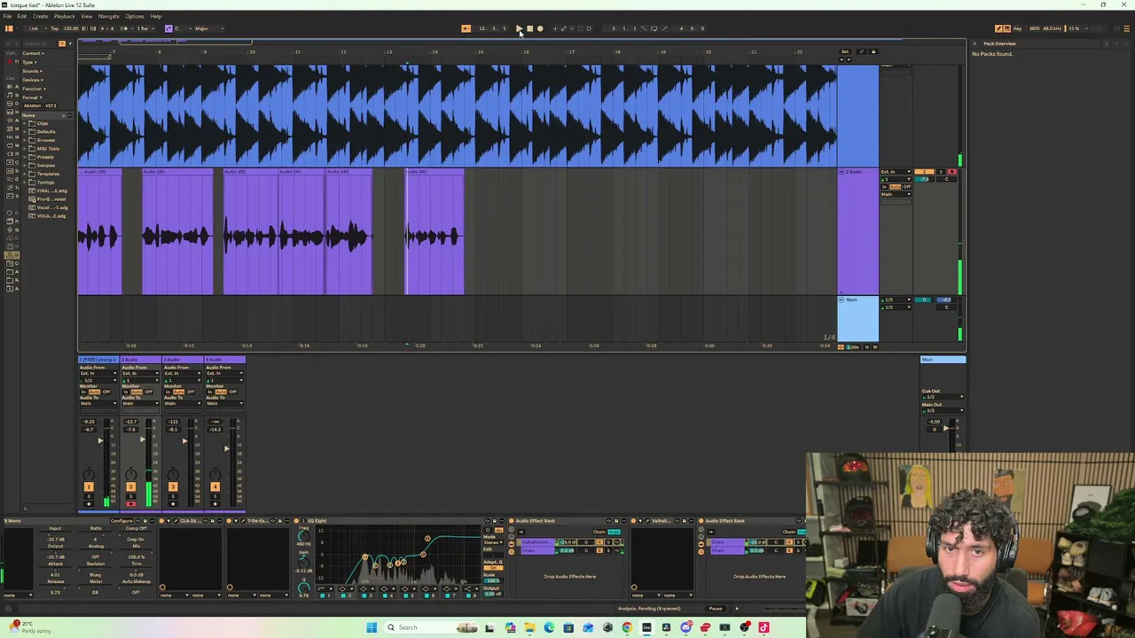The height and width of the screenshot is (638, 1135).
Task: Toggle the metronome button
Action: tap(124, 28)
